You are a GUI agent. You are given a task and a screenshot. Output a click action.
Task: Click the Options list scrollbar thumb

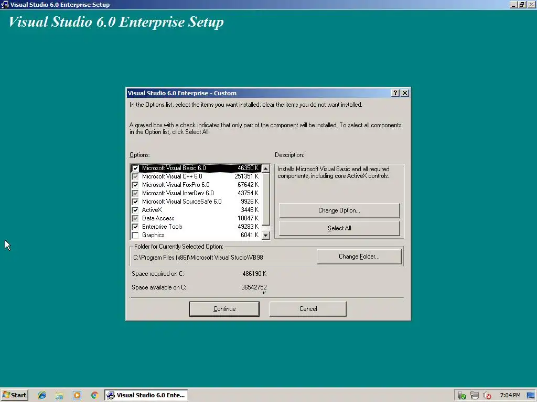point(266,198)
